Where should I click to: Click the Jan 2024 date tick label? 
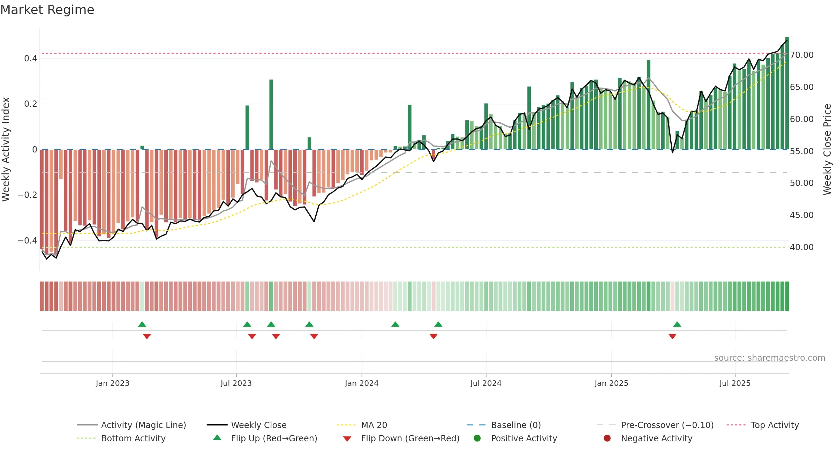(x=362, y=383)
